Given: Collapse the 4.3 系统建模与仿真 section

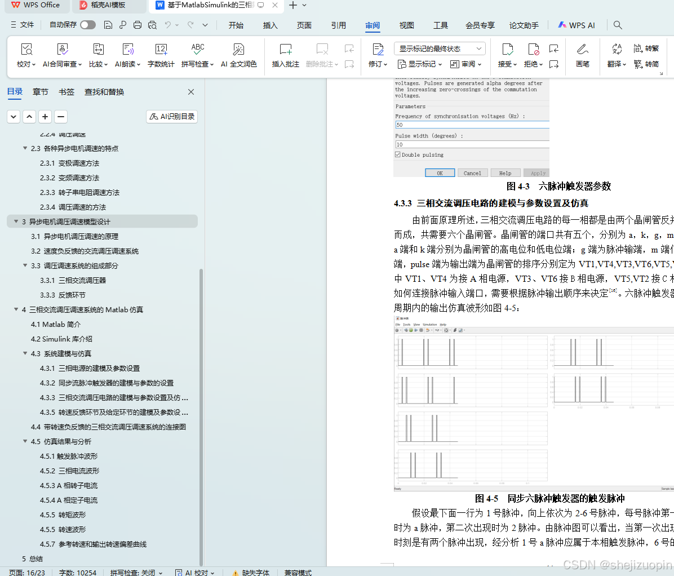Looking at the screenshot, I should coord(25,353).
